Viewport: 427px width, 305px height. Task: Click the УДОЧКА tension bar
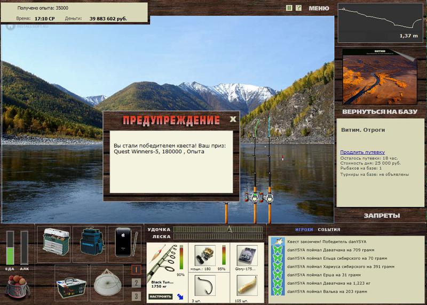(218, 229)
